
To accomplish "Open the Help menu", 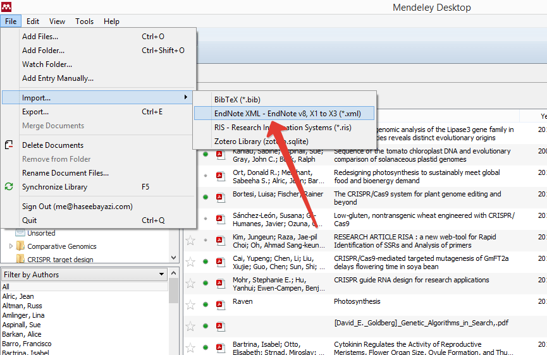I will [111, 21].
